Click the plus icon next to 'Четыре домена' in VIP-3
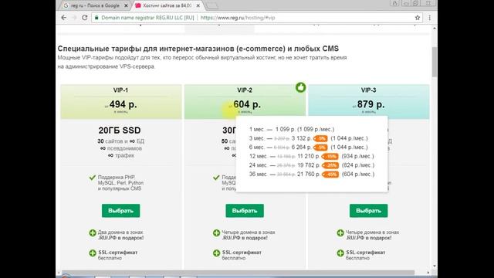This screenshot has width=494, height=278. pos(340,233)
